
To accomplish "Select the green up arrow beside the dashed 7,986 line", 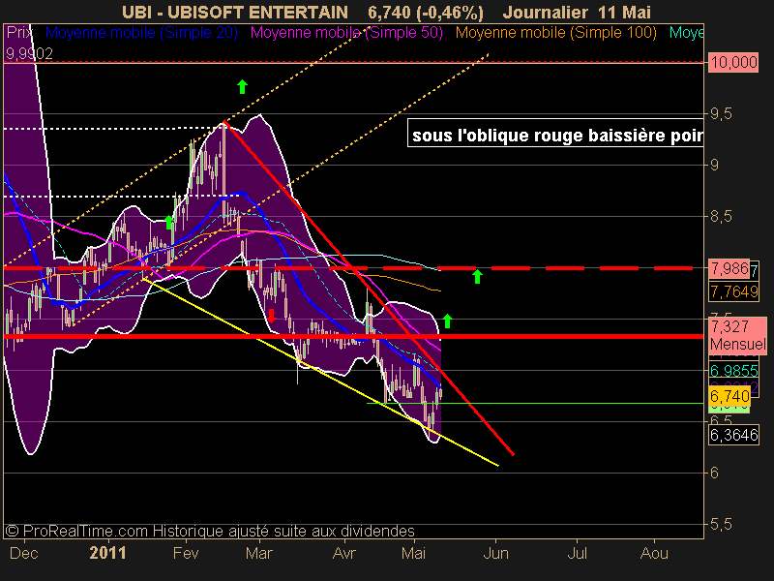I will tap(477, 276).
